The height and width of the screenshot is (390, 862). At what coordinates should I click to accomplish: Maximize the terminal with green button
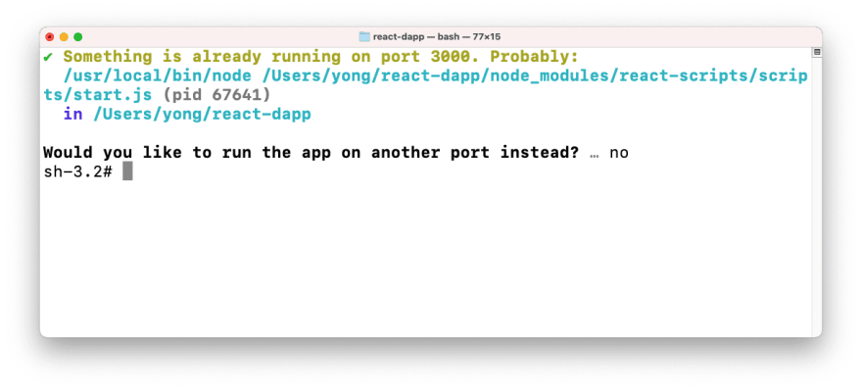pyautogui.click(x=78, y=37)
